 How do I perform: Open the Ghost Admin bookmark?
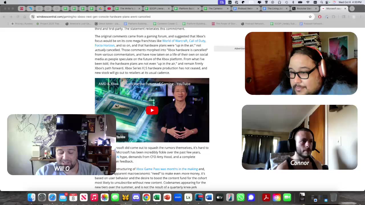(x=107, y=24)
